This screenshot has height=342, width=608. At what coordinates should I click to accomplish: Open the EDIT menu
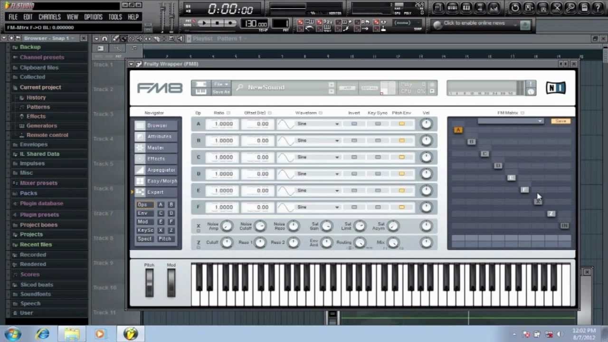28,17
